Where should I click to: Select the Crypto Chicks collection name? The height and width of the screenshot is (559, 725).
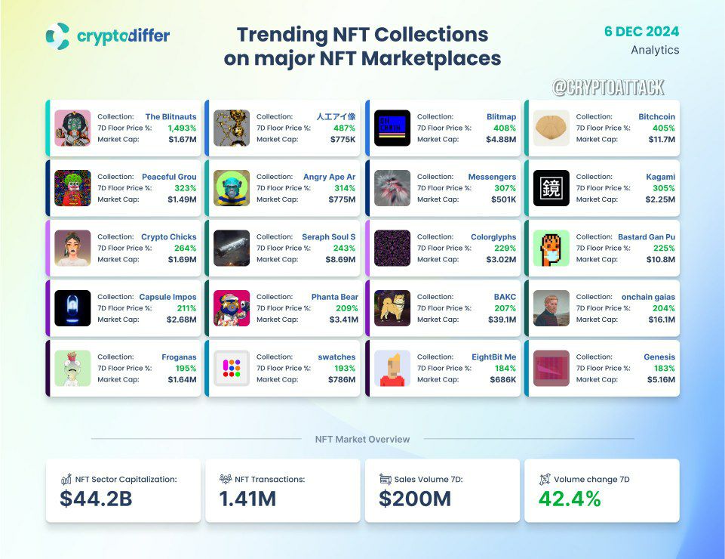(169, 236)
